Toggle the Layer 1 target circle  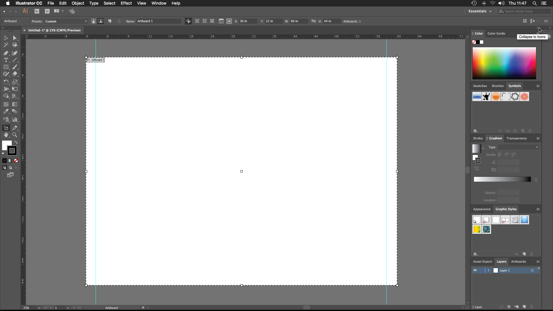point(532,270)
